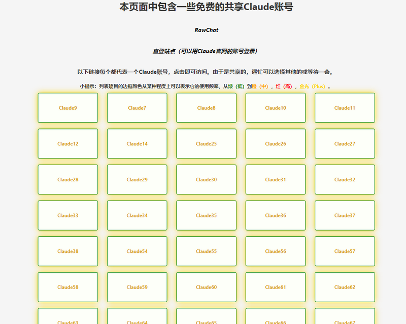Viewport: 406px width, 324px height.
Task: Open the Claude55 shared account
Action: (x=207, y=251)
